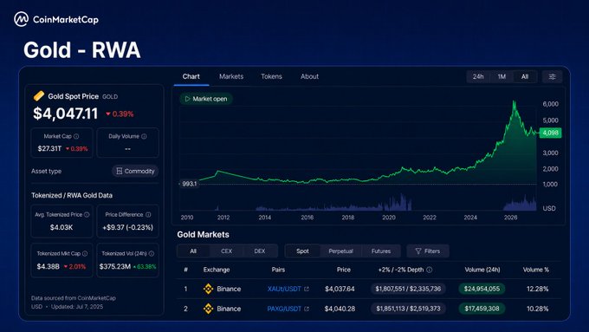The height and width of the screenshot is (332, 589).
Task: Open the About tab
Action: [x=309, y=76]
